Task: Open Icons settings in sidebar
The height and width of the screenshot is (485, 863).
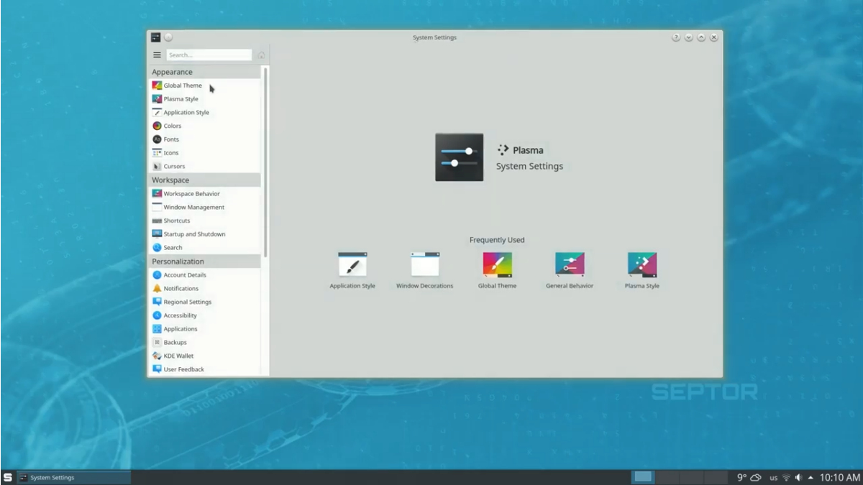Action: pyautogui.click(x=171, y=153)
